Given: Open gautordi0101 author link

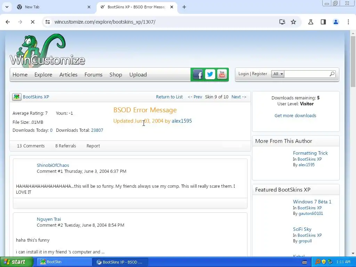Looking at the screenshot, I should [310, 213].
